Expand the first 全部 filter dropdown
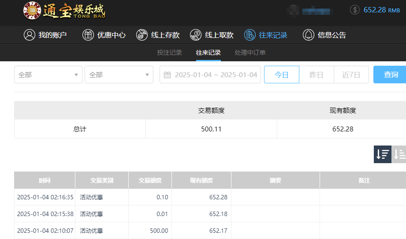The image size is (406, 239). click(48, 75)
